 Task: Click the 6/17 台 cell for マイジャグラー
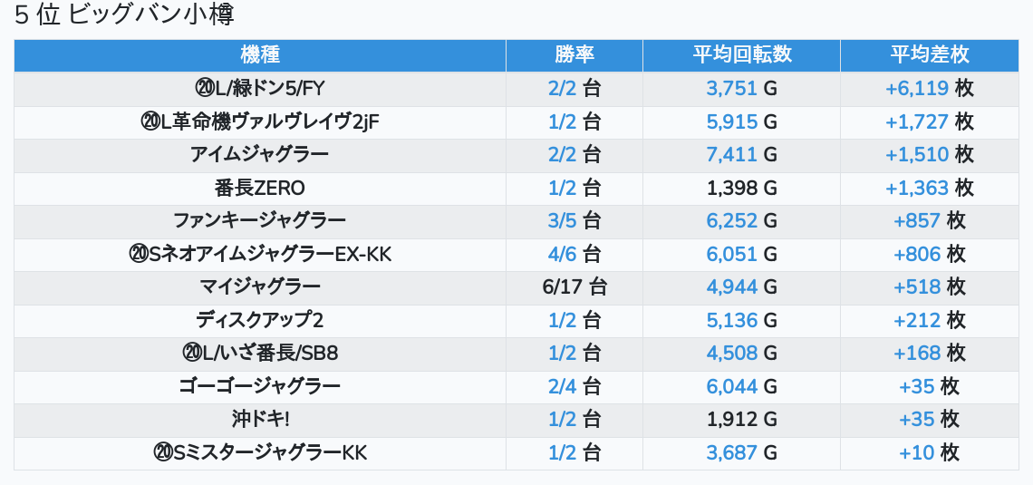574,287
